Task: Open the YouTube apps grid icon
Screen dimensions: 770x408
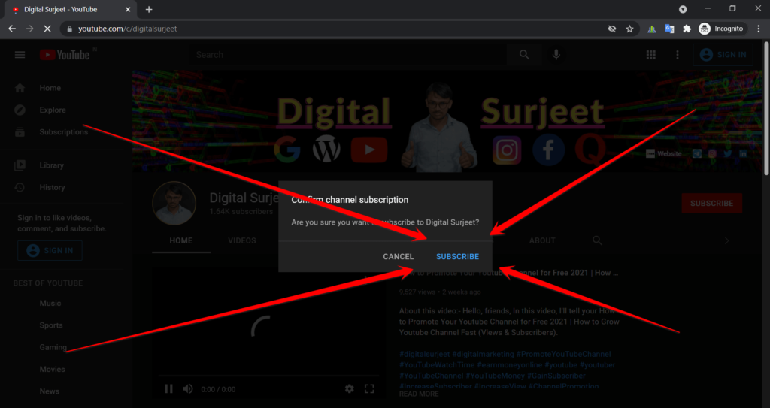Action: [x=650, y=55]
